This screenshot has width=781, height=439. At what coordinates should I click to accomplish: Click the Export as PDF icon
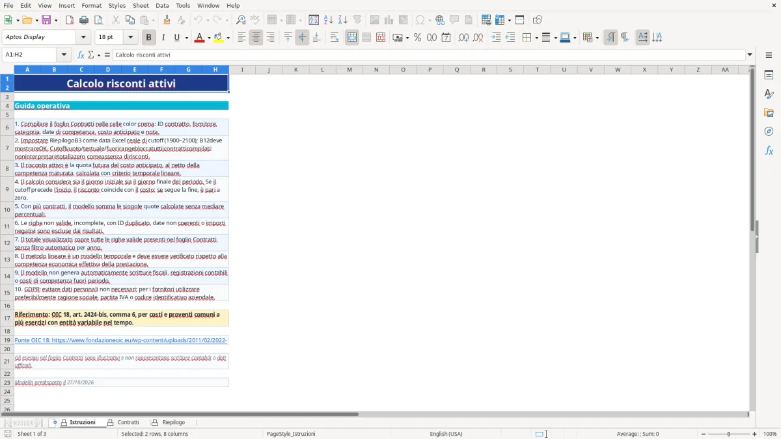click(70, 20)
